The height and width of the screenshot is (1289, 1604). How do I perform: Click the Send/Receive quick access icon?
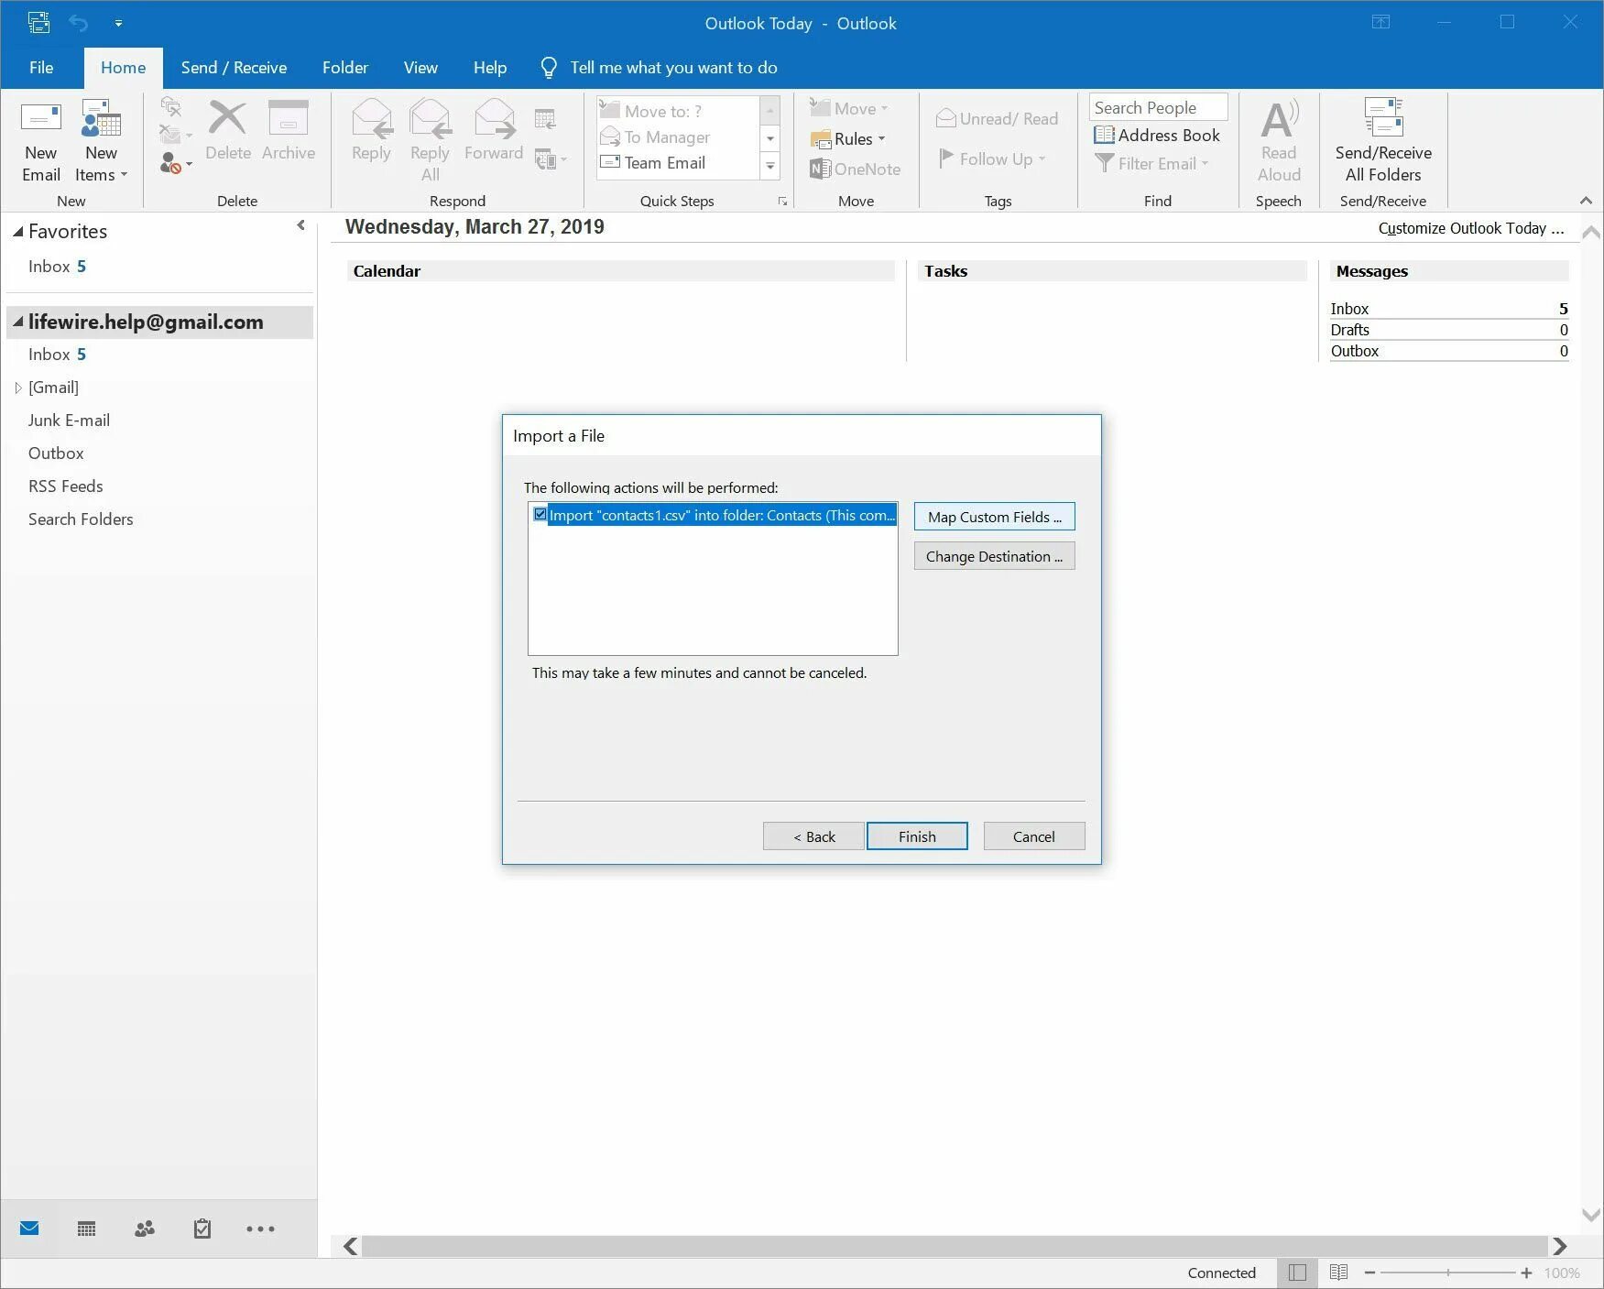pyautogui.click(x=38, y=23)
